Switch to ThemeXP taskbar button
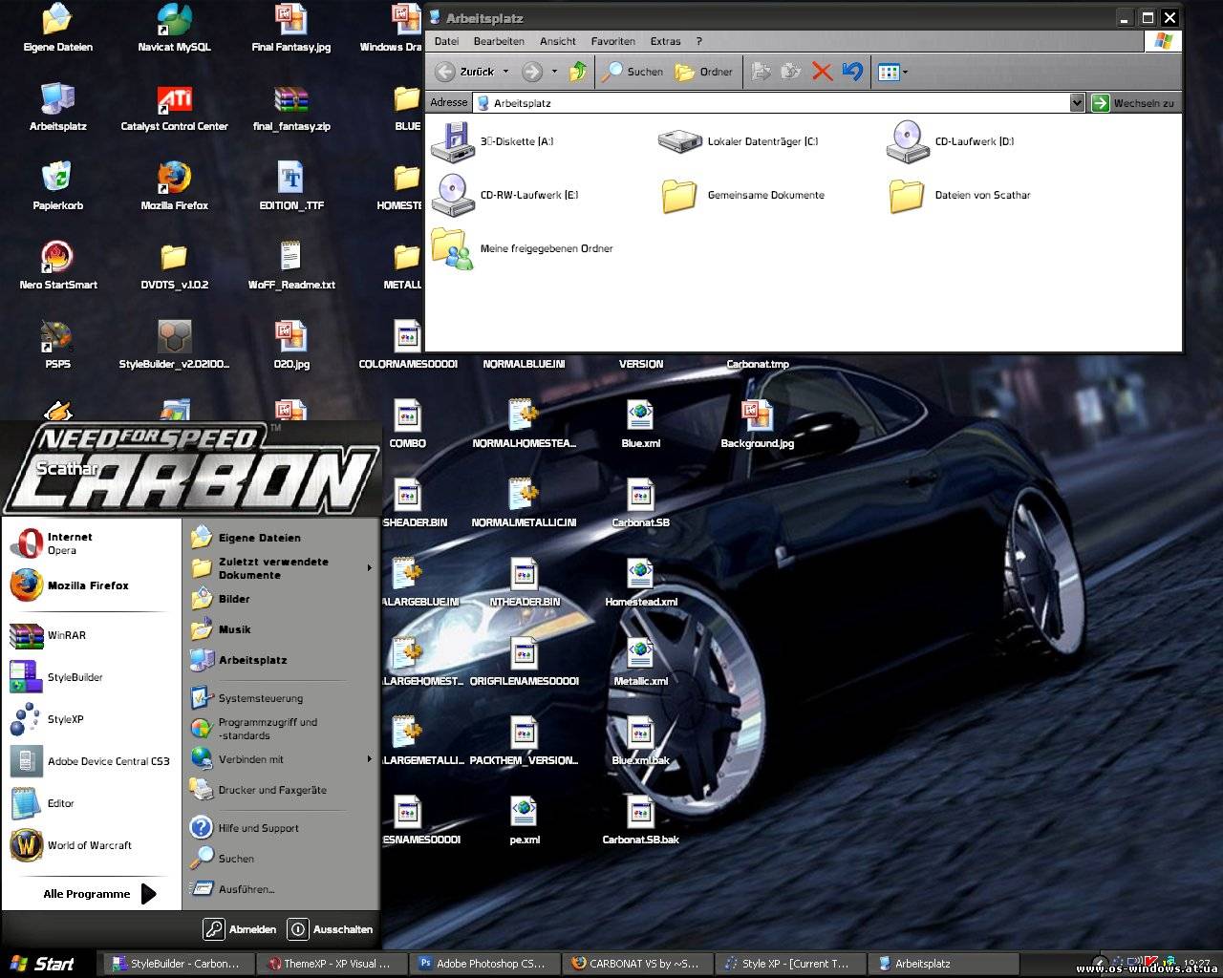The width and height of the screenshot is (1223, 978). (333, 964)
